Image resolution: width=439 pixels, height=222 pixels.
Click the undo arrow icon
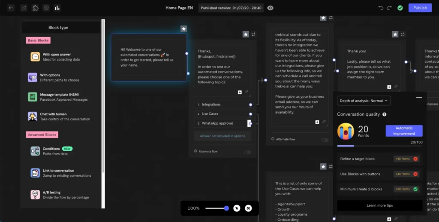coord(381,8)
